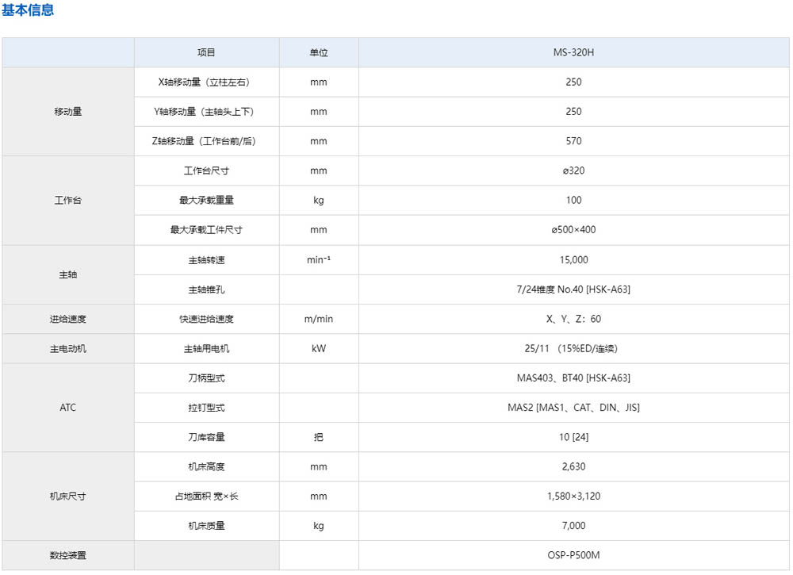
Task: Click the 进给速度 category cell
Action: tap(68, 318)
